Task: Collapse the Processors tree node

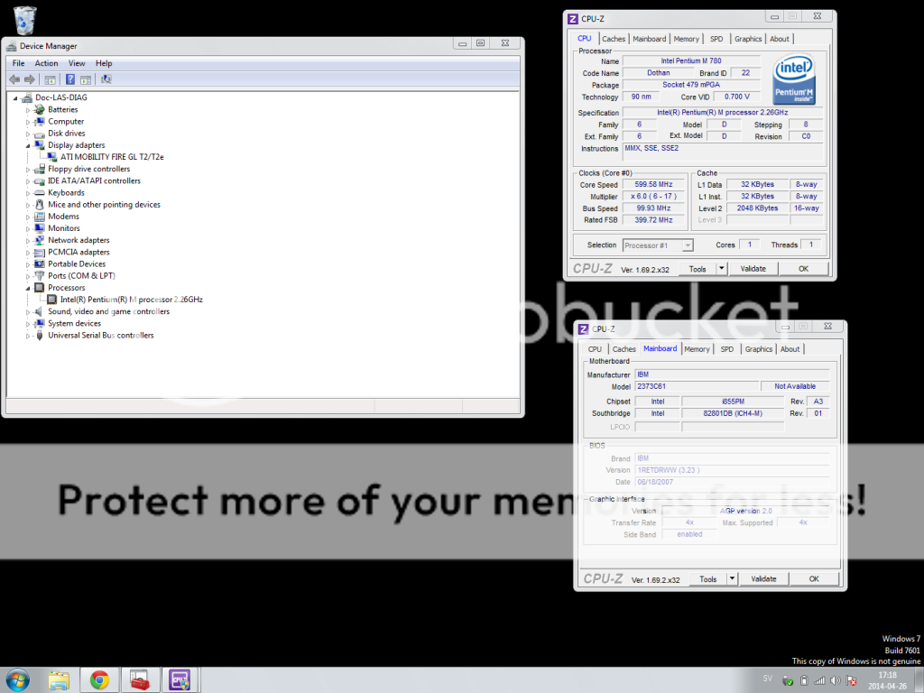Action: coord(28,288)
